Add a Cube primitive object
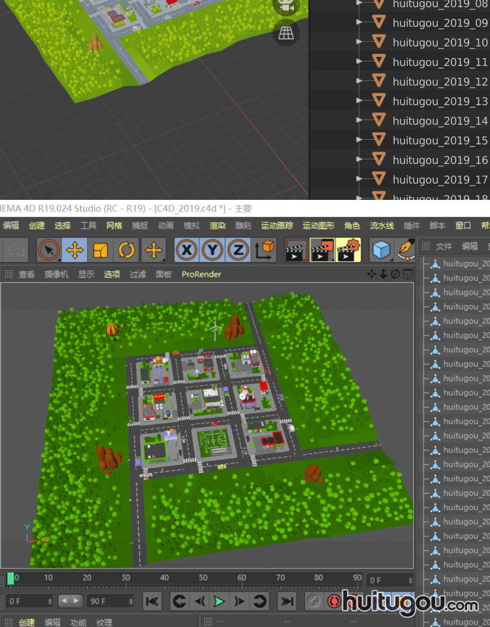This screenshot has height=627, width=490. (382, 249)
